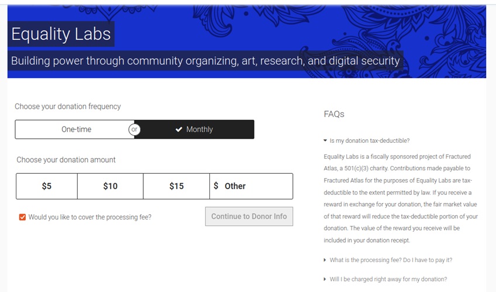
Task: Click the Equality Labs page title
Action: click(x=61, y=34)
